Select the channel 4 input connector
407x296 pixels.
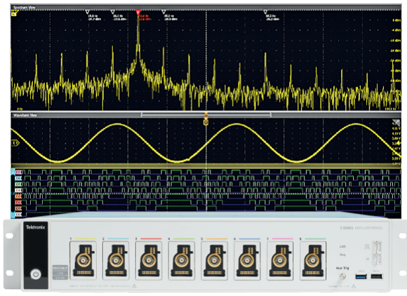tap(182, 260)
